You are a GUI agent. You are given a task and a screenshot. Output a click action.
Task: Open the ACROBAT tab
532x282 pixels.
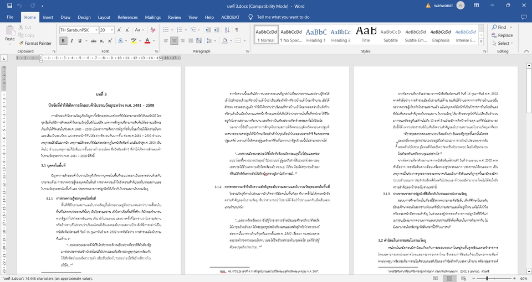pyautogui.click(x=230, y=17)
